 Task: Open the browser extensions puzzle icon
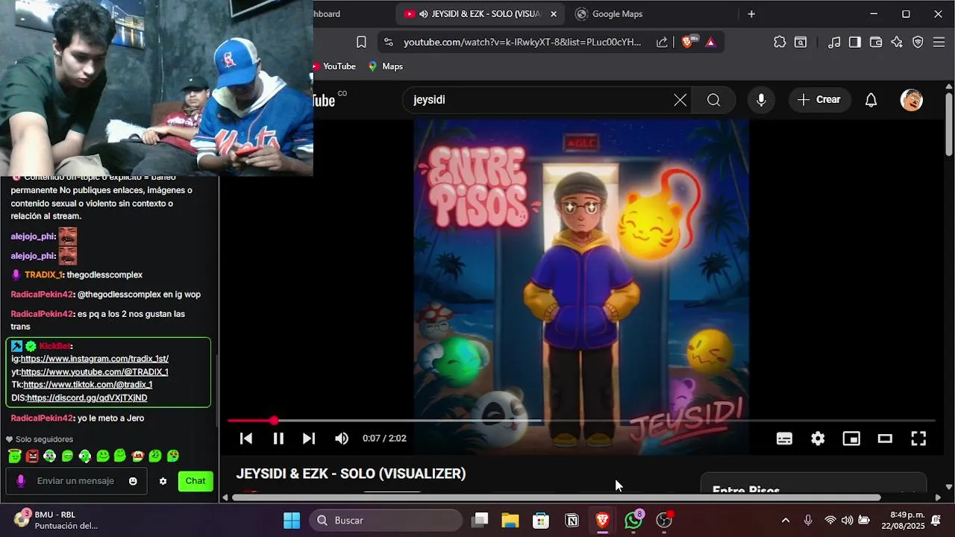click(x=780, y=43)
